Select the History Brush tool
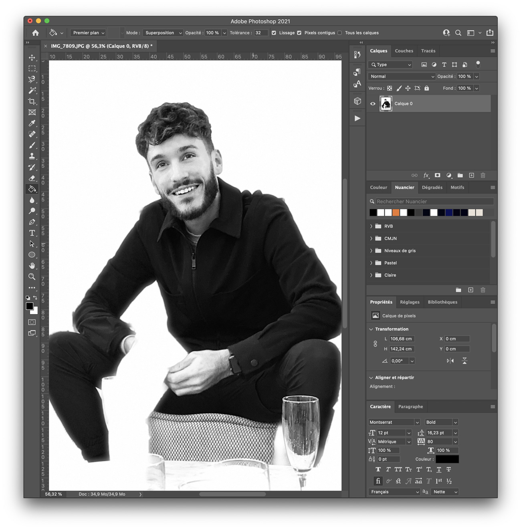Screen dimensions: 521x529 tap(32, 167)
